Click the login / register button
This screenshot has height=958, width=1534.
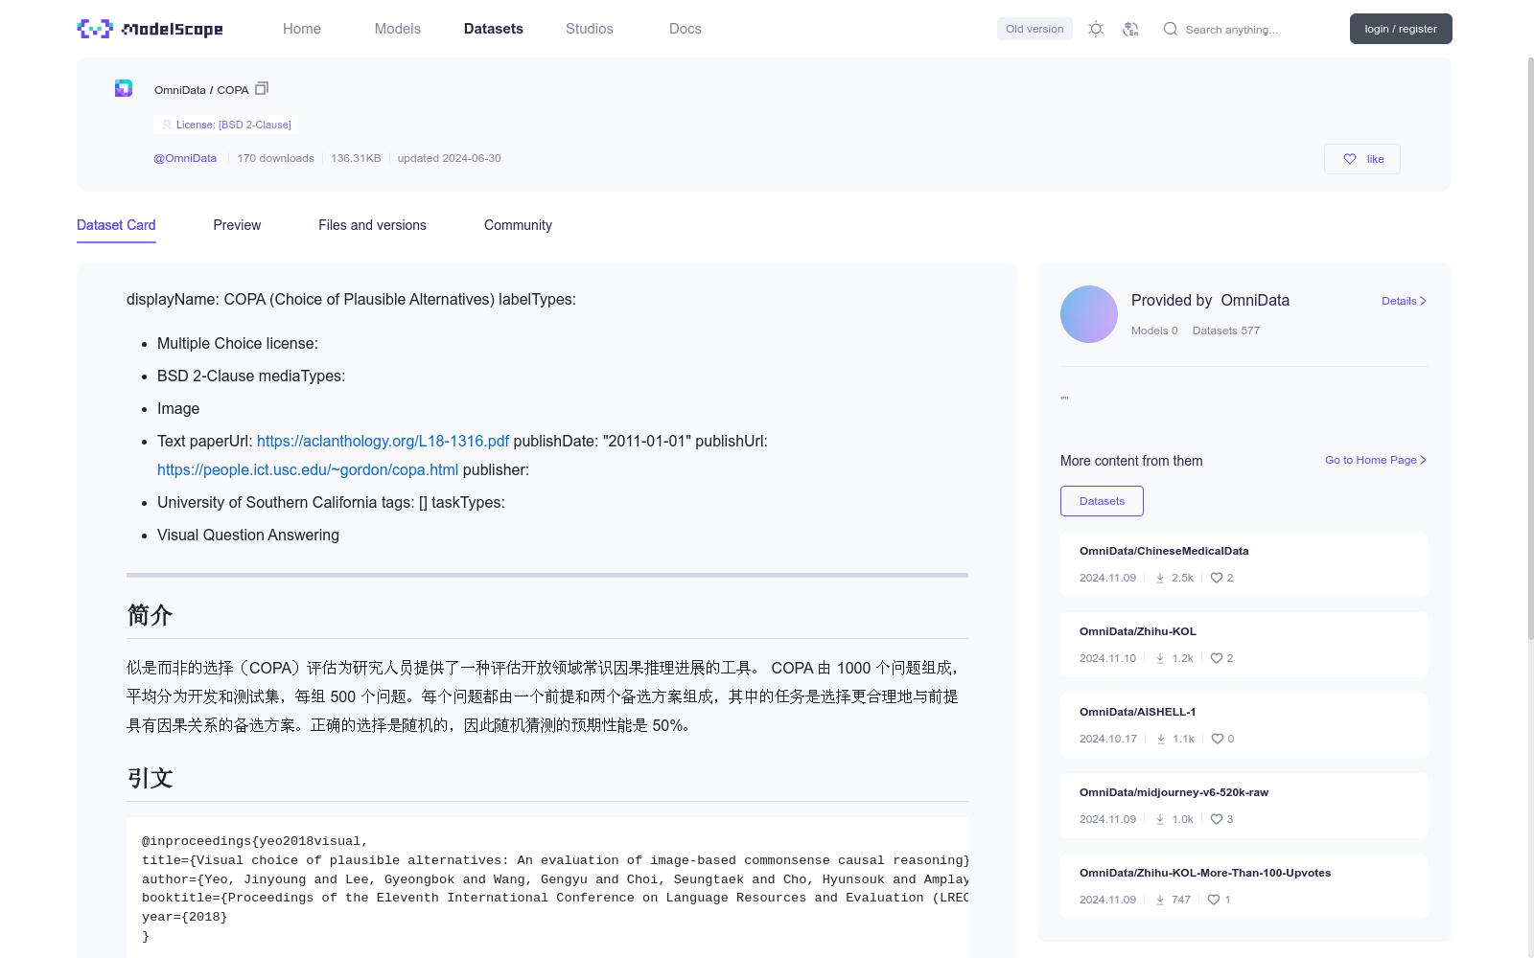pyautogui.click(x=1401, y=29)
